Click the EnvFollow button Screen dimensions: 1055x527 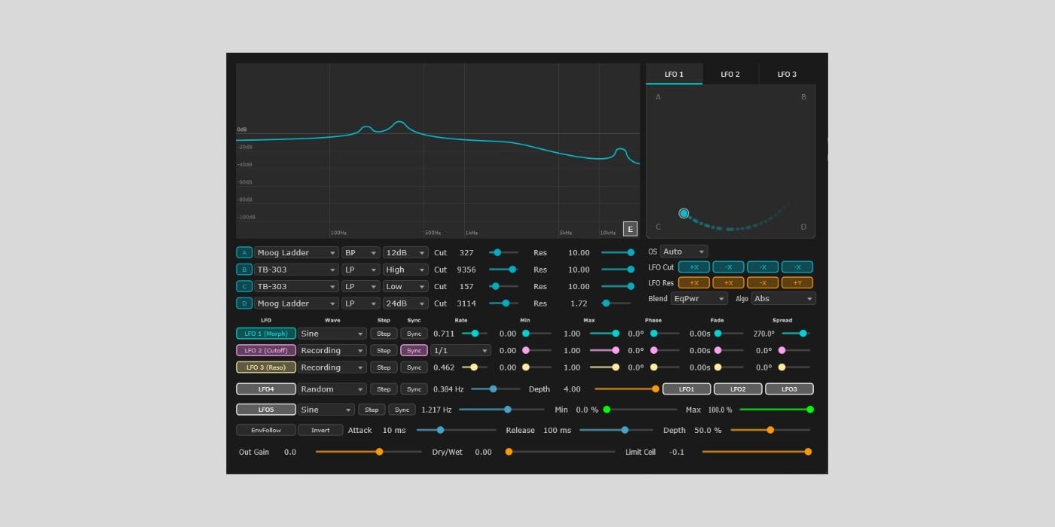(266, 431)
